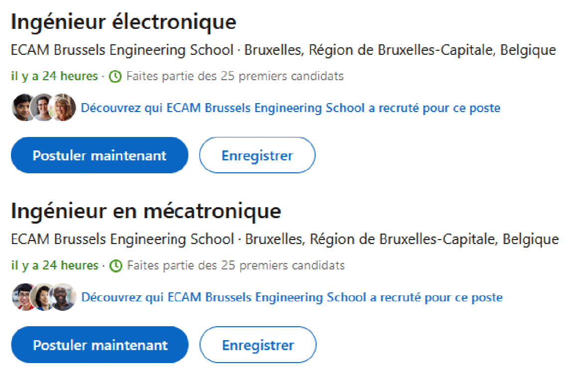Click the clock icon under Ingénieur électronique
Viewport: 572px width, 379px height.
pyautogui.click(x=115, y=76)
